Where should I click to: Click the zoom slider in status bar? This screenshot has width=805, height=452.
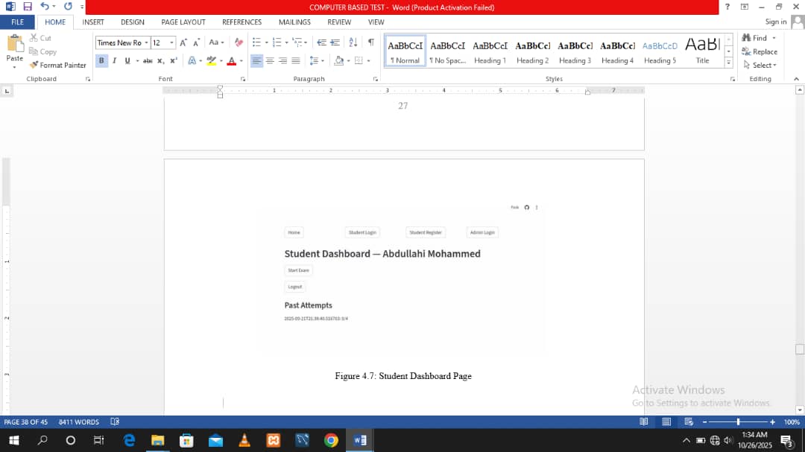click(x=738, y=422)
